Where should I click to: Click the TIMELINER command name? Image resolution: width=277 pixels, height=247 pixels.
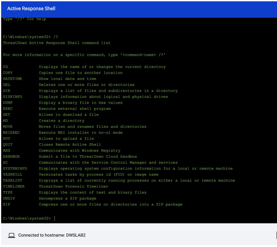click(14, 186)
